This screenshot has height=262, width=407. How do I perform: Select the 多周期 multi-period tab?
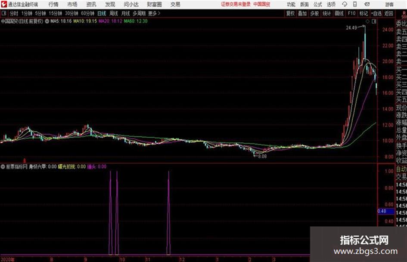coord(139,13)
